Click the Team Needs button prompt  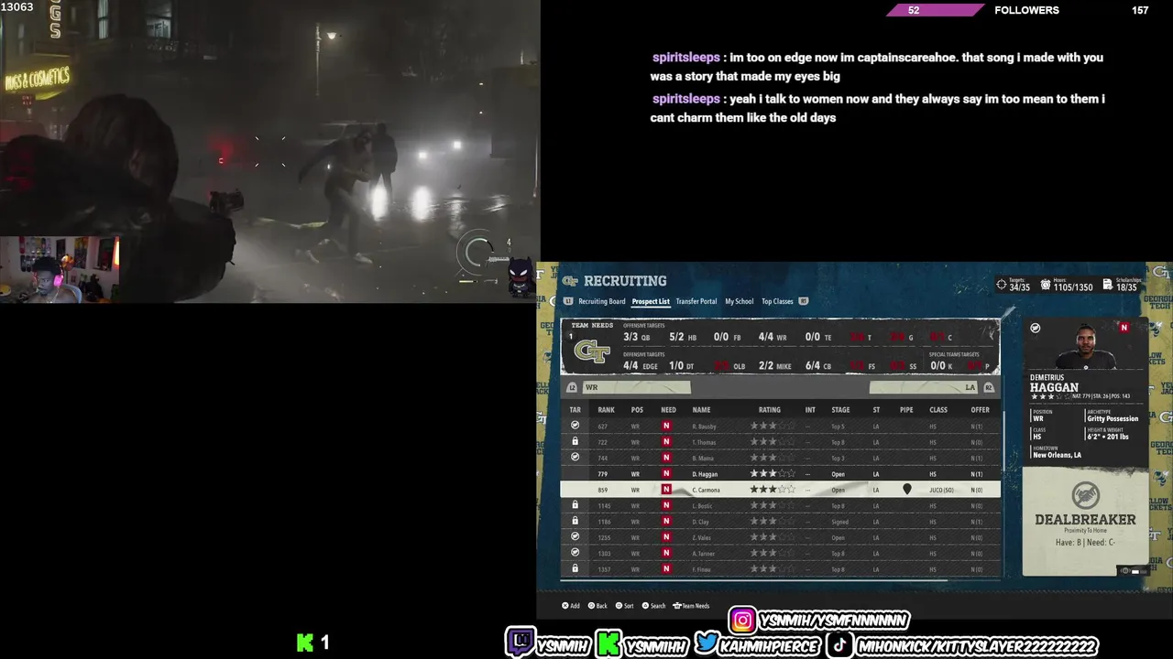click(x=692, y=606)
